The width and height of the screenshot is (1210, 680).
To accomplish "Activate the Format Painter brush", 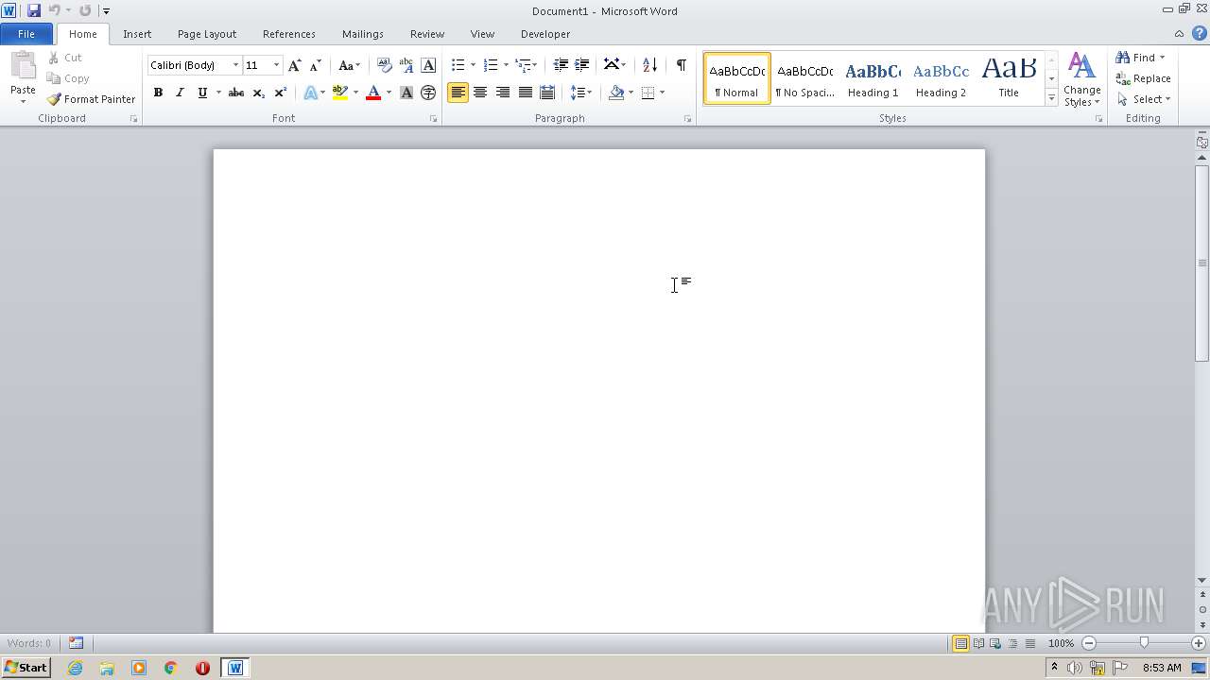I will [91, 99].
